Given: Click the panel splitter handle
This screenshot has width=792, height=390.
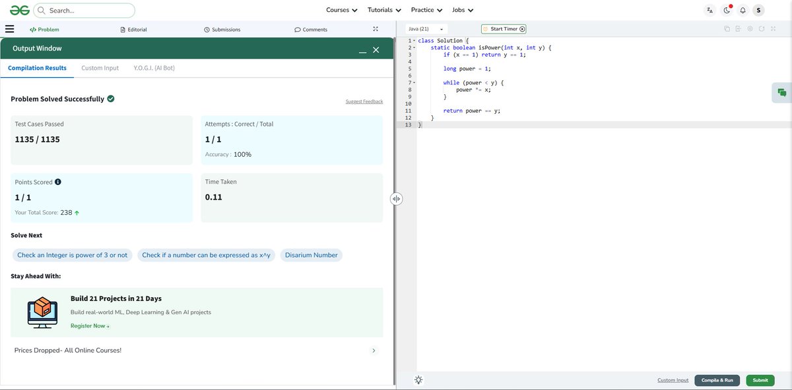Looking at the screenshot, I should click(x=397, y=199).
